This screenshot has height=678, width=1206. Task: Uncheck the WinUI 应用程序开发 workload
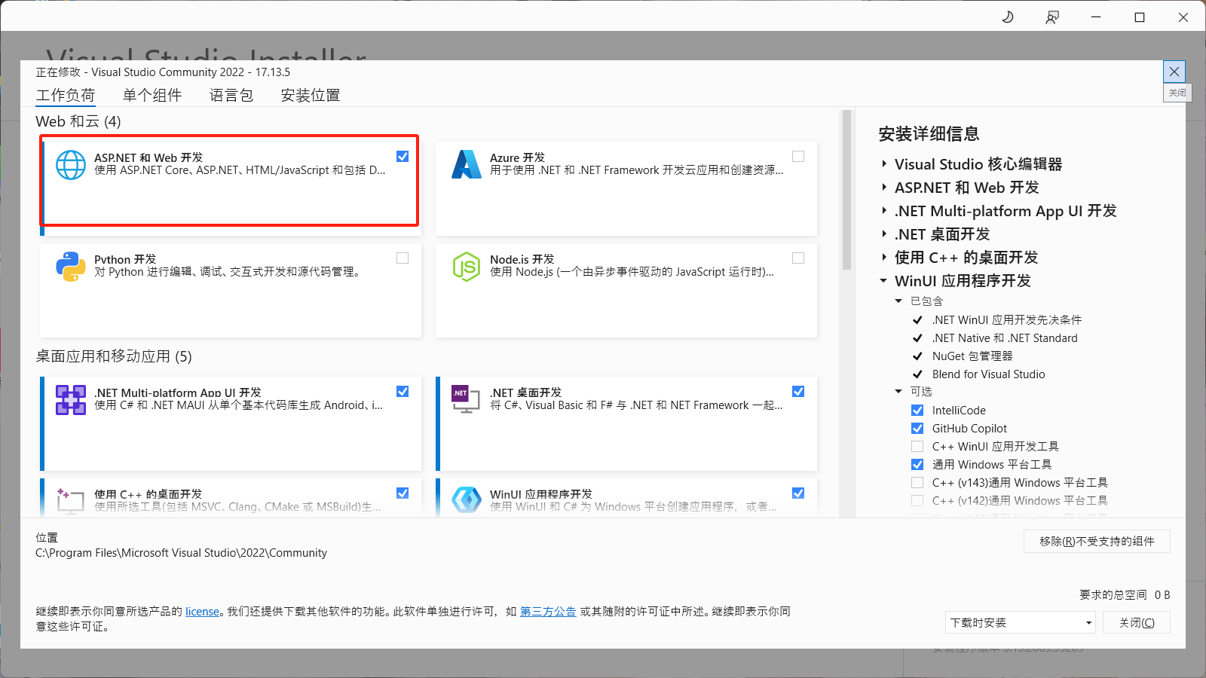[x=798, y=493]
